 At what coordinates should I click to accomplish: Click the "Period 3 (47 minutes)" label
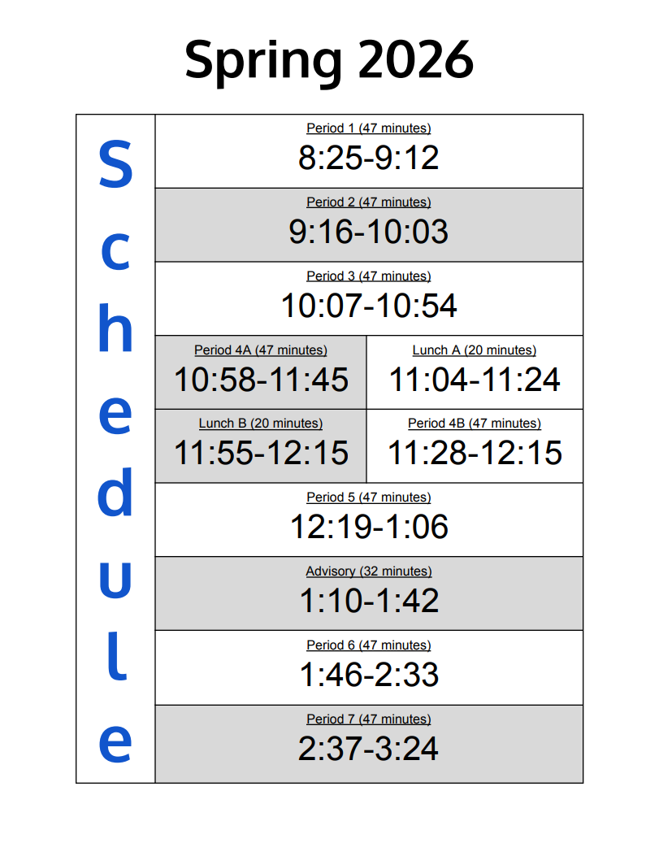tap(368, 276)
